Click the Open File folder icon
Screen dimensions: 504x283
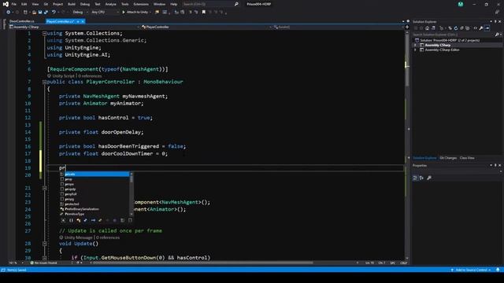34,13
